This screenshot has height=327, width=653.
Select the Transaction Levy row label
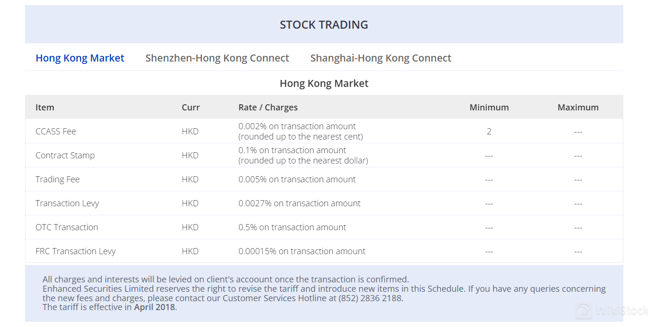click(67, 203)
